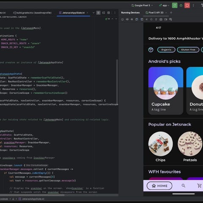
Task: Click the Android's picks heading
Action: pos(165,61)
